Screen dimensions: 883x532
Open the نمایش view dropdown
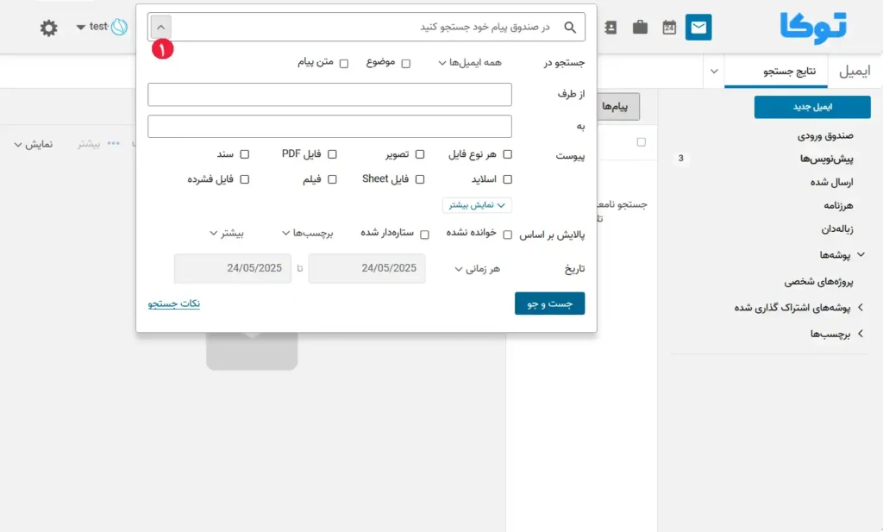coord(34,145)
